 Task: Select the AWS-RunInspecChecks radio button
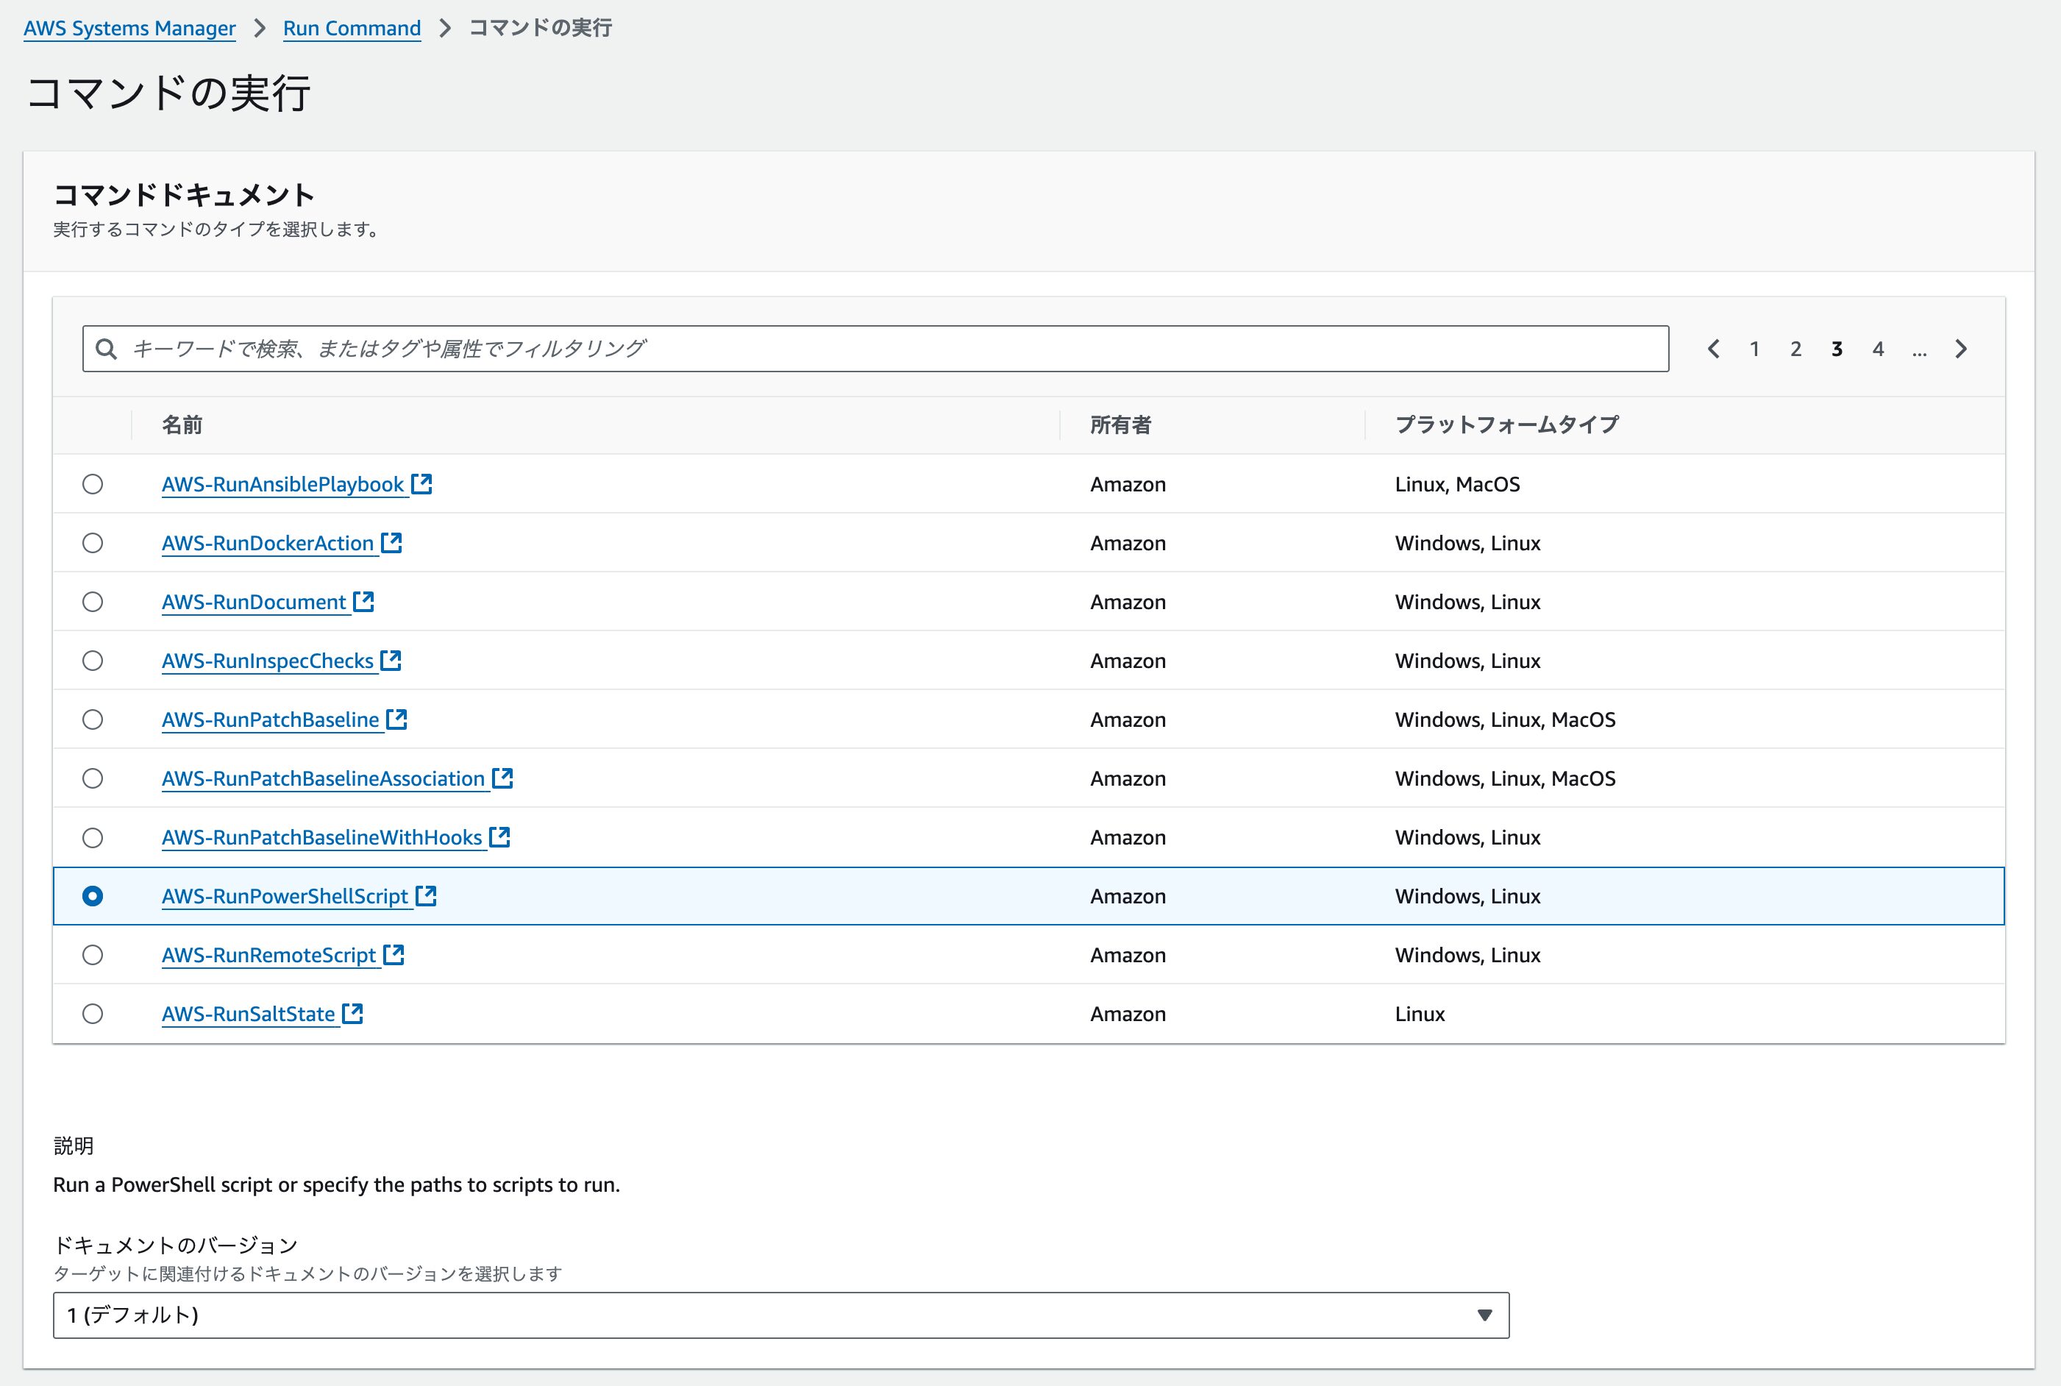coord(93,661)
